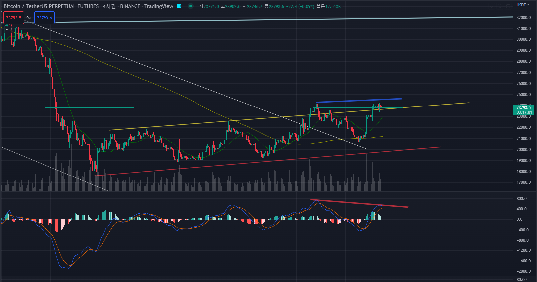Viewport: 537px width, 282px height.
Task: Click the 20000.0 price axis label
Action: click(524, 150)
